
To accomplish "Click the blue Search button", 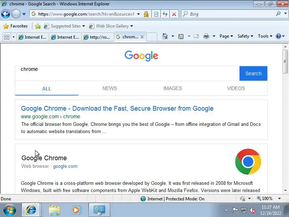I will tap(253, 73).
